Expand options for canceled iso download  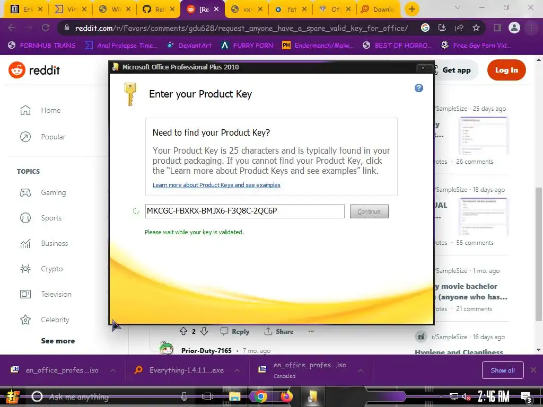(x=361, y=370)
